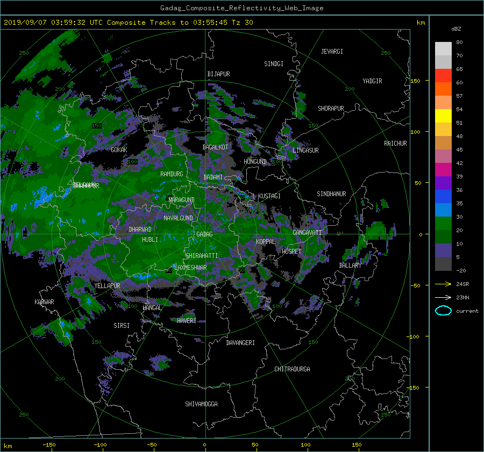Click the SINDHANUR city label
This screenshot has height=452, width=484.
click(331, 194)
